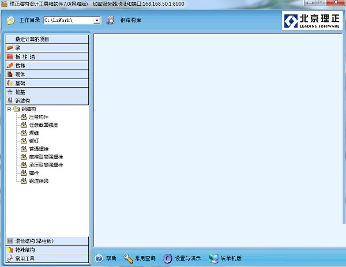Screen dimensions: 346x267
Task: Click the 钢结构 category bar header
Action: click(x=47, y=101)
